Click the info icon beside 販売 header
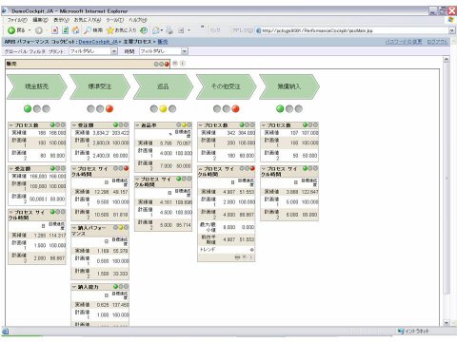 coord(183,64)
